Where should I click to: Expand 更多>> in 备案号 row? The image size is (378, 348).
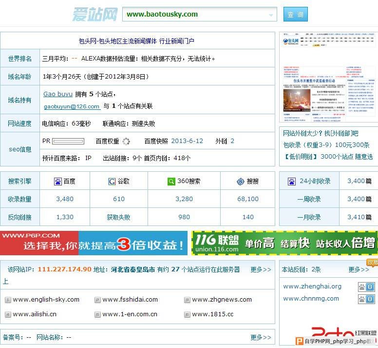tap(261, 337)
